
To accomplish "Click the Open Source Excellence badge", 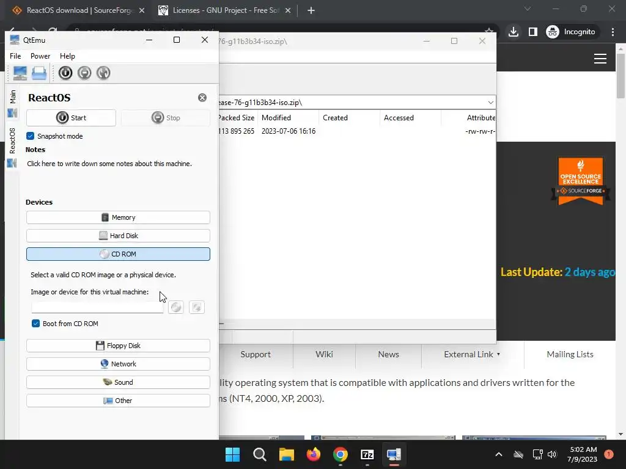I will pyautogui.click(x=581, y=181).
